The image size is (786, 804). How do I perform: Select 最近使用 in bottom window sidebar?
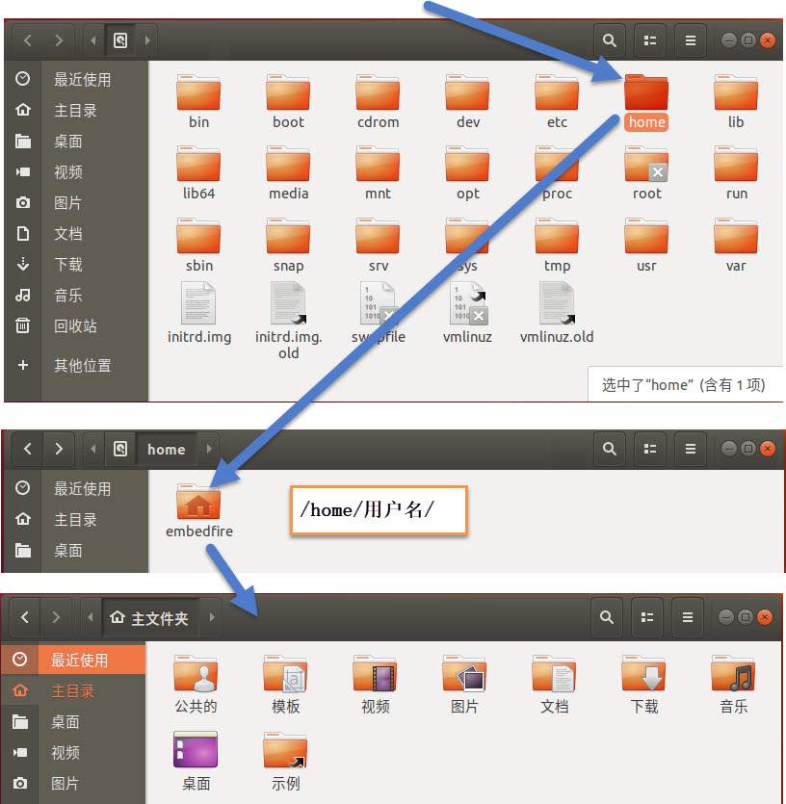tap(73, 660)
